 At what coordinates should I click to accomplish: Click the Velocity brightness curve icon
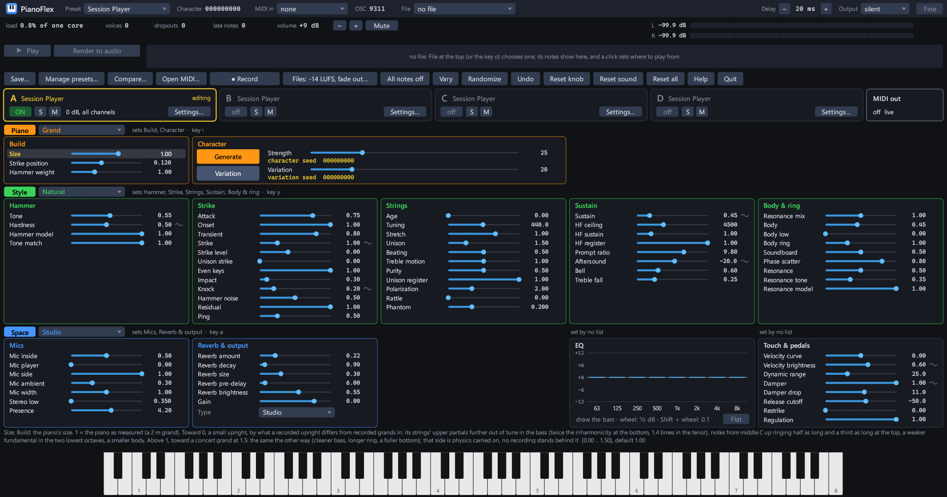click(933, 365)
